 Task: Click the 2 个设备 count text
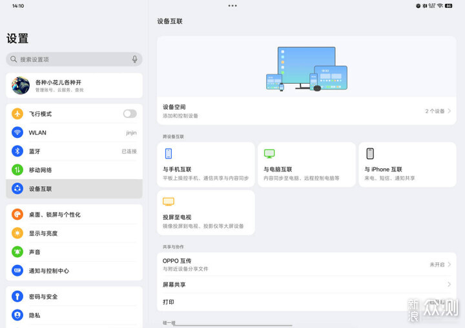435,111
